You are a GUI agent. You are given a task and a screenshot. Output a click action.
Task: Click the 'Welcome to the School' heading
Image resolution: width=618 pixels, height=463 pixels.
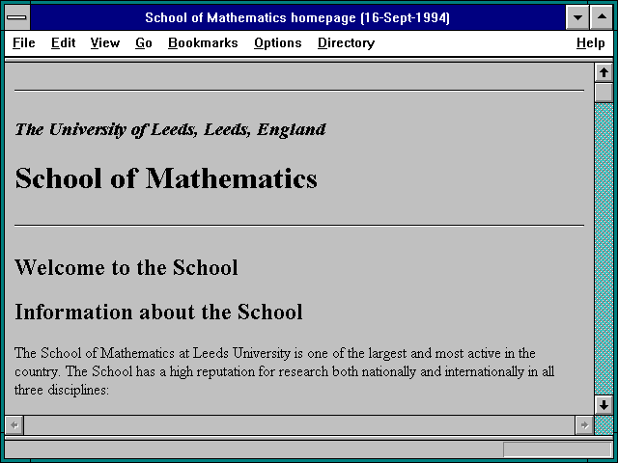point(126,268)
